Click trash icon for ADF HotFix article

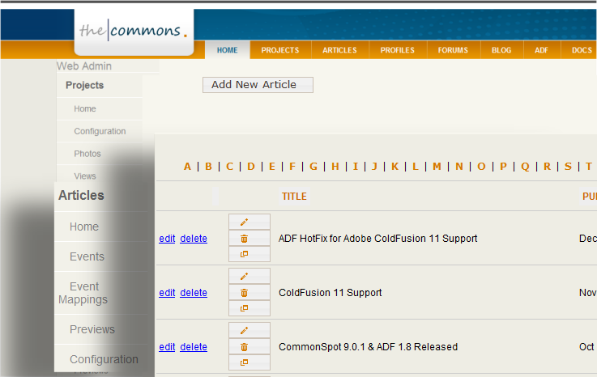pos(249,238)
